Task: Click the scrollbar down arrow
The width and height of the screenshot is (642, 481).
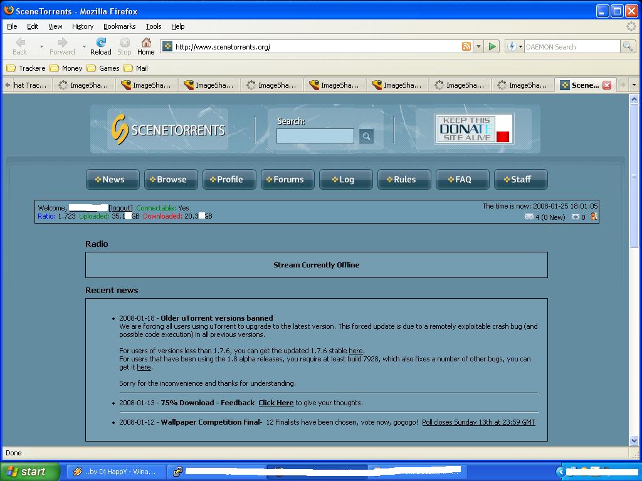Action: [634, 440]
